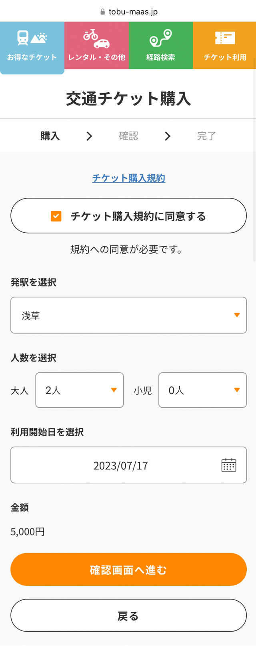Click the tobu-maas.jp address bar

click(128, 12)
